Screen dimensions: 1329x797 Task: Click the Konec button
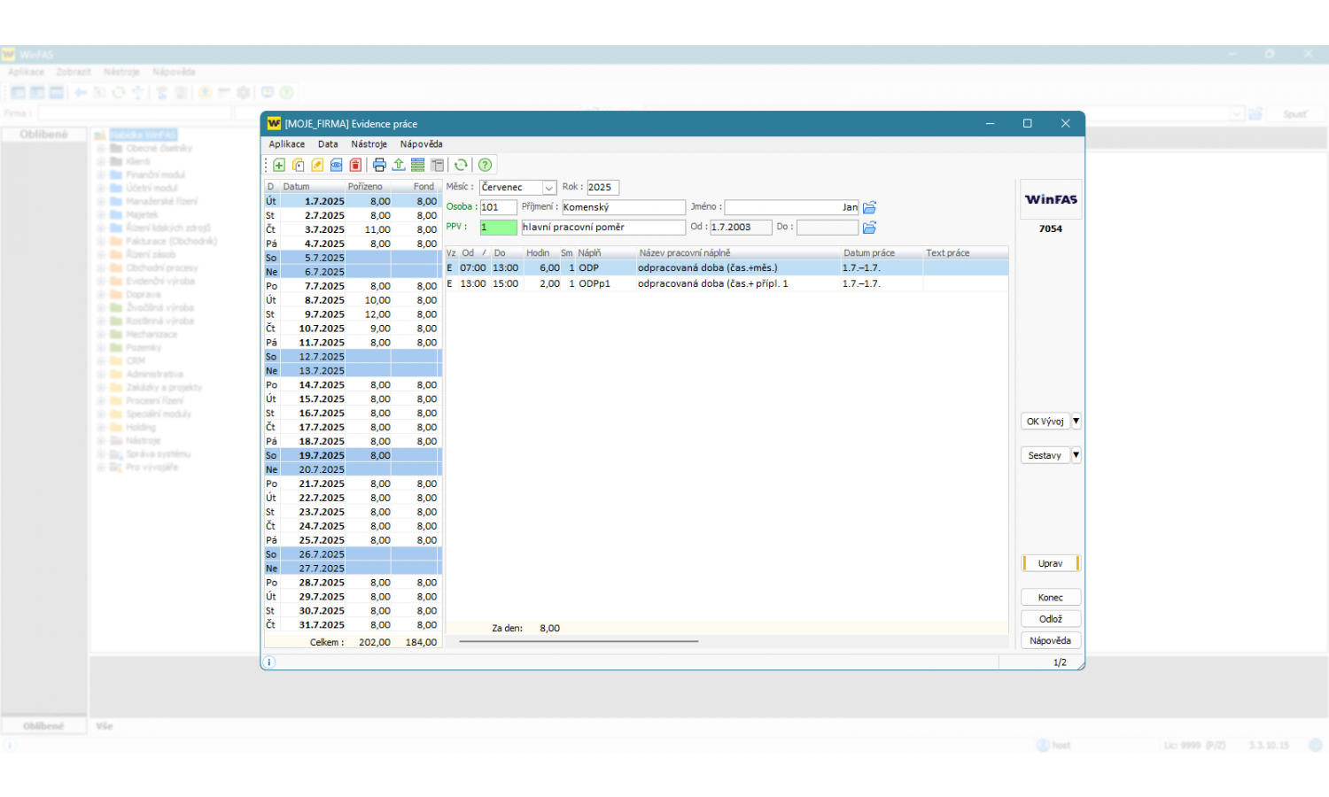[1051, 598]
